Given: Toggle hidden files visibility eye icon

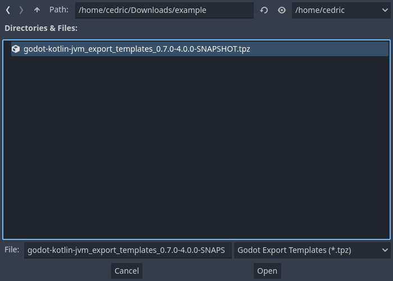Looking at the screenshot, I should click(x=282, y=10).
